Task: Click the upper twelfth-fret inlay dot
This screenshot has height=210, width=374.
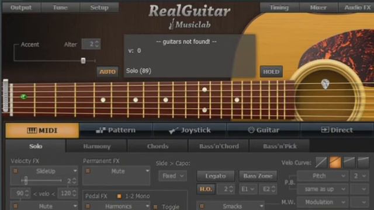Action: tap(205, 89)
